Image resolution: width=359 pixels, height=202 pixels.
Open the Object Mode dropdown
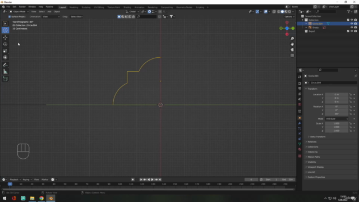pyautogui.click(x=19, y=12)
